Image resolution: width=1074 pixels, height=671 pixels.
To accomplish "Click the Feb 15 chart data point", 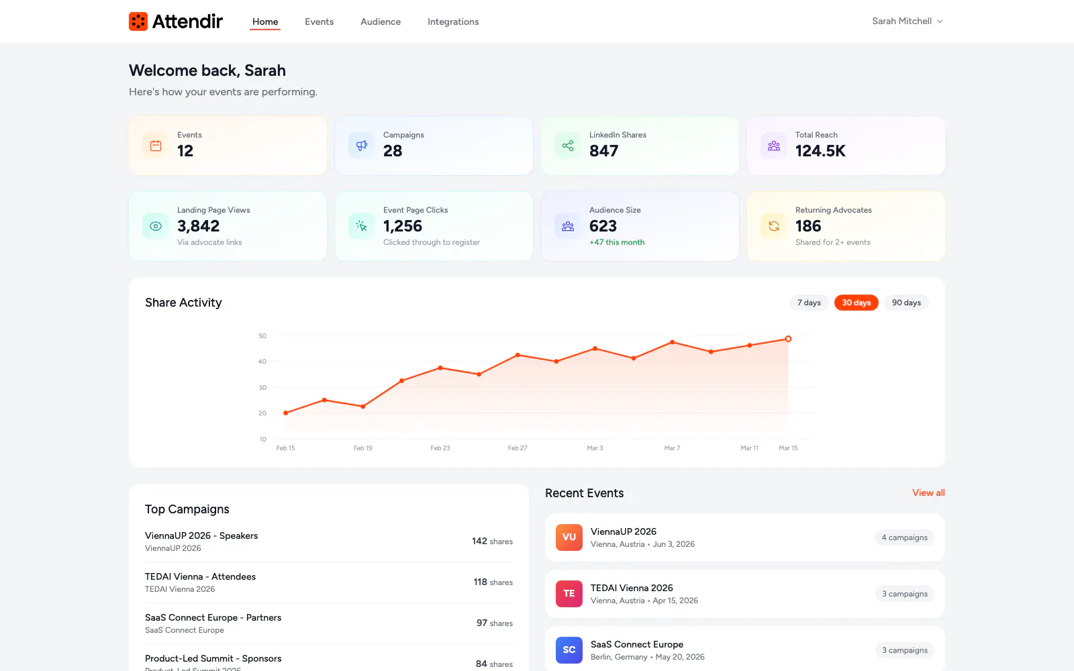I will click(286, 413).
